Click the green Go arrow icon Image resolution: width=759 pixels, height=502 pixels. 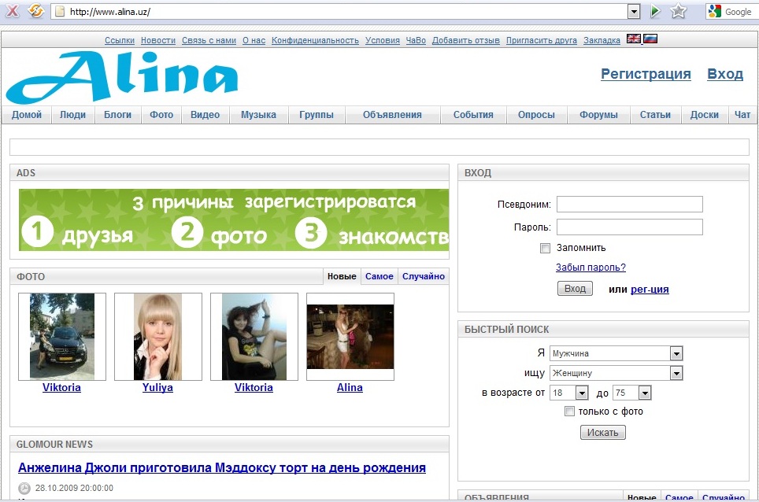655,11
